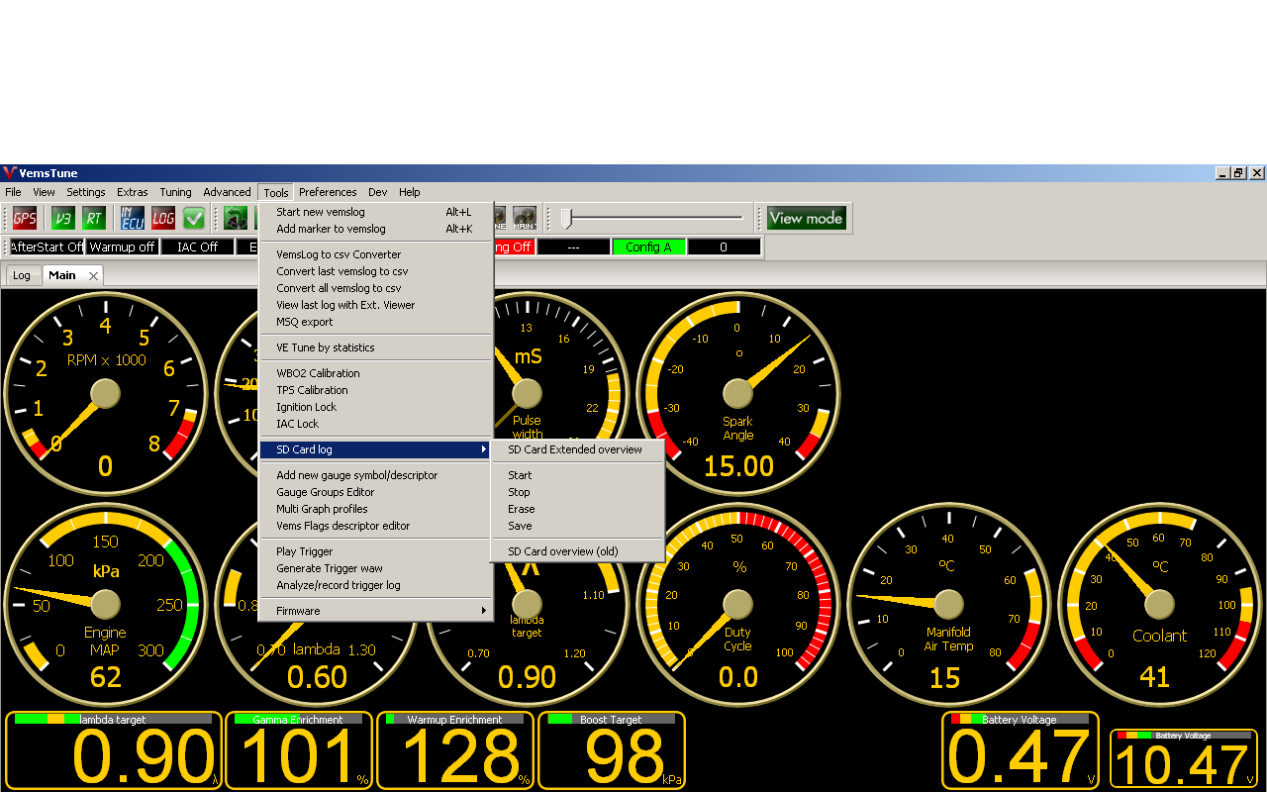Click the AfterStart Off status indicator
Screen dimensions: 1267x792
pos(46,247)
